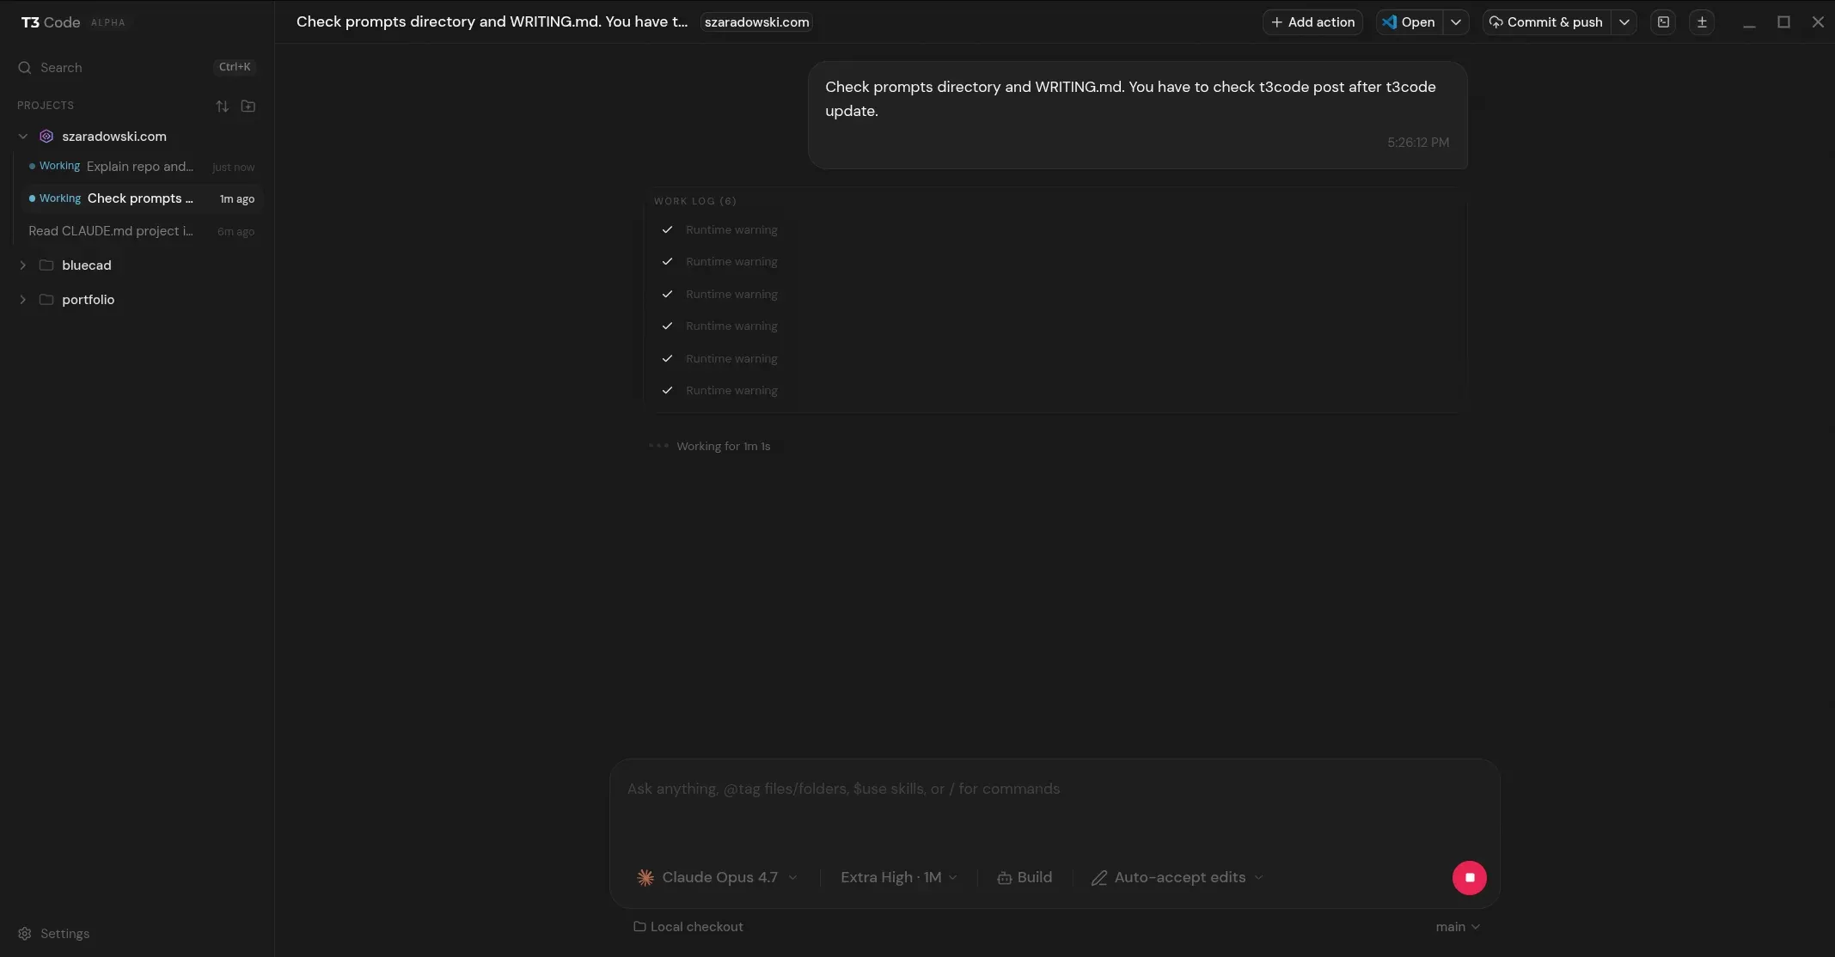Viewport: 1835px width, 957px height.
Task: Select the 'Read CLAUDE.md project i...' thread
Action: 142,231
